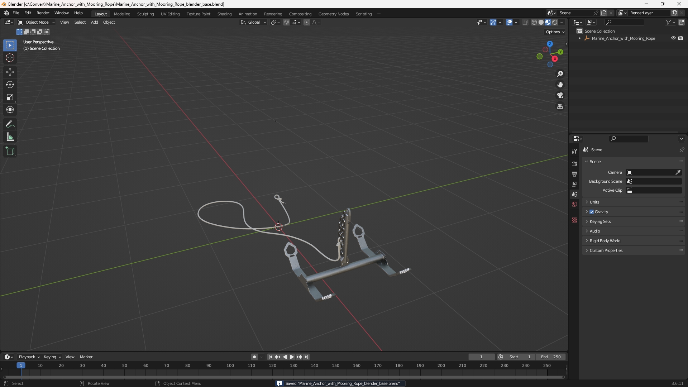The image size is (688, 387).
Task: Open the Texture properties tab
Action: tap(574, 220)
